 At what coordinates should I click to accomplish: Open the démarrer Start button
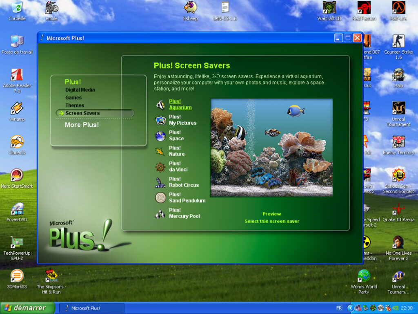click(27, 308)
